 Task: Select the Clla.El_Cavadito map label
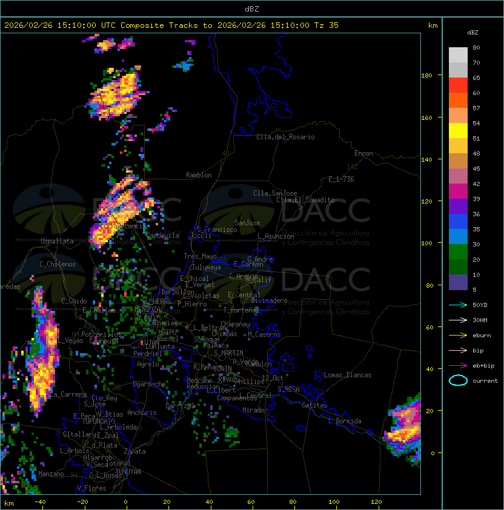[305, 200]
